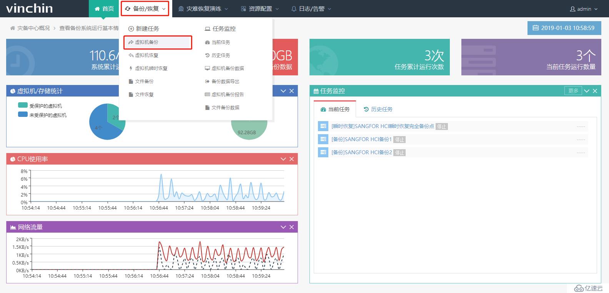
Task: Open the 备份/恢复 menu
Action: pyautogui.click(x=145, y=8)
